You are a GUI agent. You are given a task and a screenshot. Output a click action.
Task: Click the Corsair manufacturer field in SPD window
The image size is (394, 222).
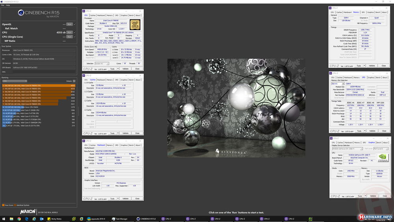(355, 92)
